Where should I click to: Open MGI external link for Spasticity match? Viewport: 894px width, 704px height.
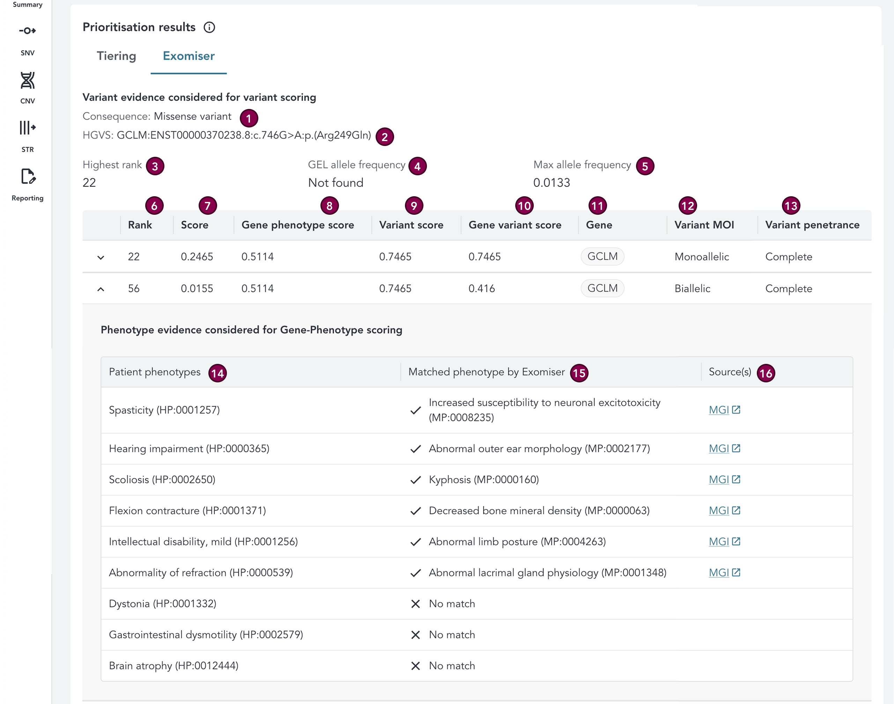pos(720,410)
